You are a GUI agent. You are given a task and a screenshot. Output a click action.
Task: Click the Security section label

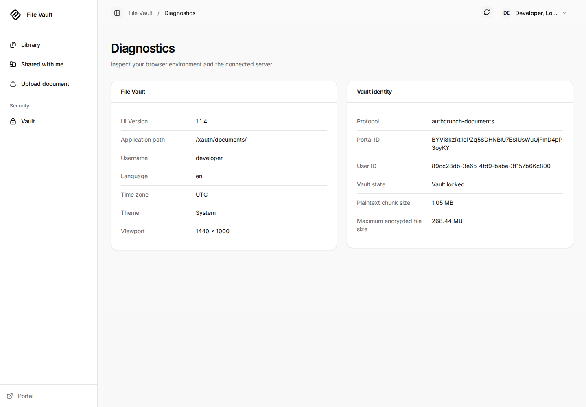20,106
